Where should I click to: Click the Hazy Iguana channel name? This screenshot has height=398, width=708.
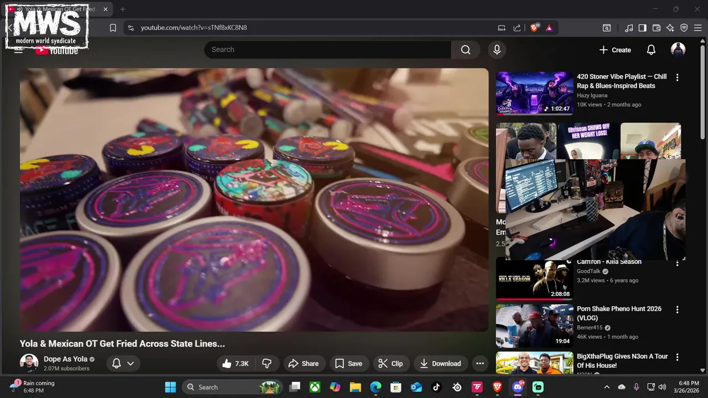click(592, 96)
